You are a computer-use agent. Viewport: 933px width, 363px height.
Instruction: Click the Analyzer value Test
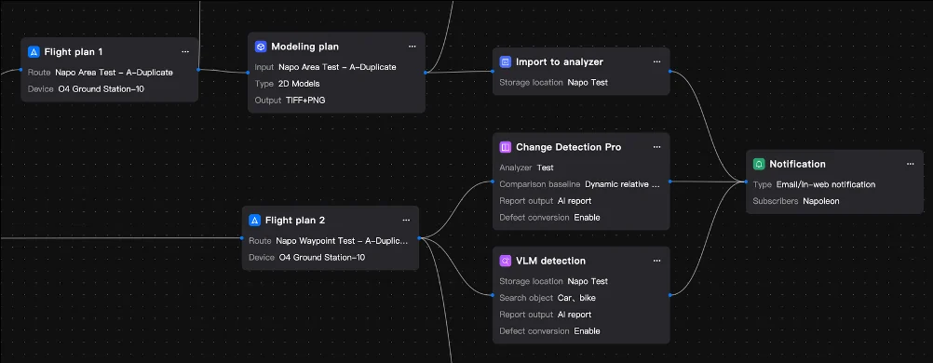[x=545, y=168]
